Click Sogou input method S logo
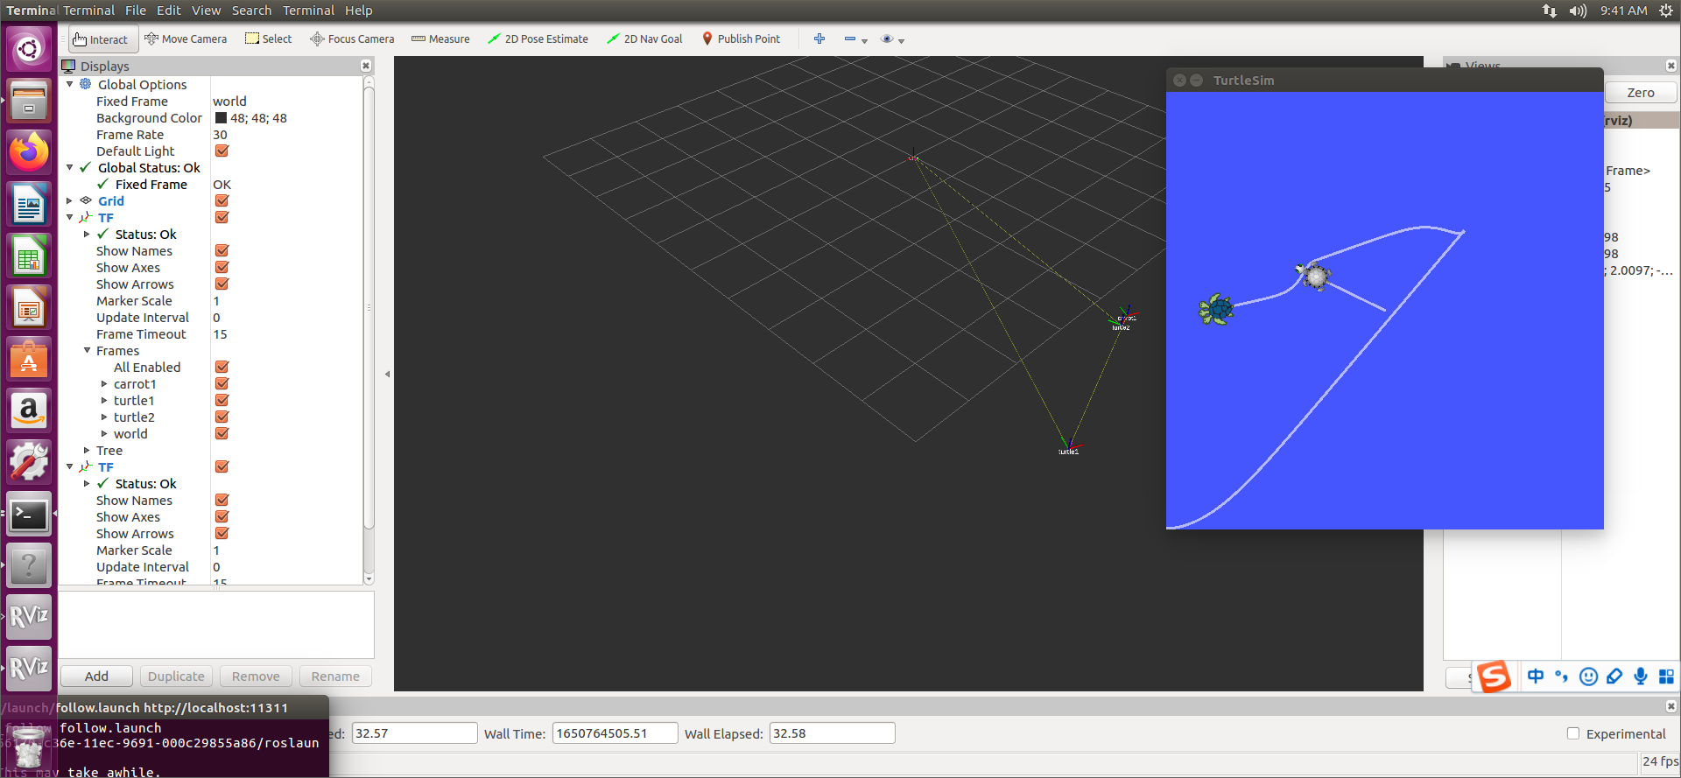1681x778 pixels. coord(1494,676)
